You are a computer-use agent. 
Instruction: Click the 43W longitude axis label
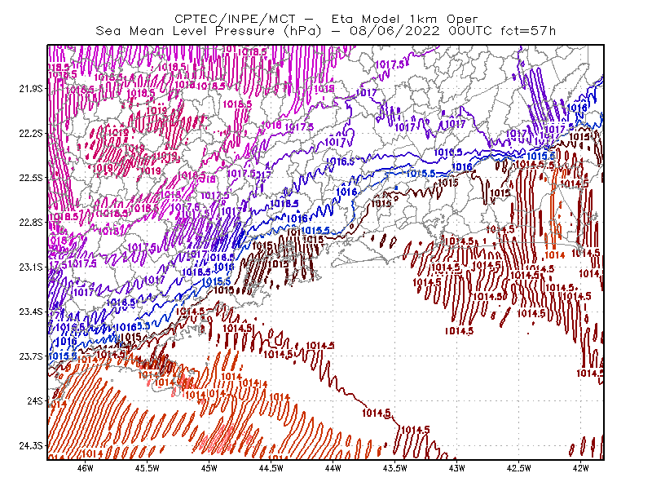[x=457, y=468]
